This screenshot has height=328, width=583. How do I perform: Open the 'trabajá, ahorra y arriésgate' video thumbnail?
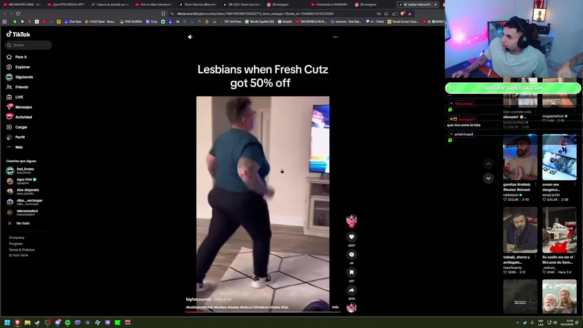tap(520, 230)
